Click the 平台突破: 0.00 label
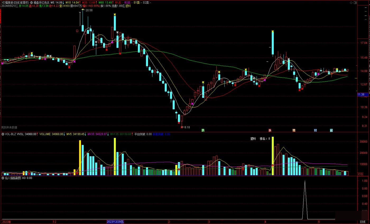 coord(143,134)
